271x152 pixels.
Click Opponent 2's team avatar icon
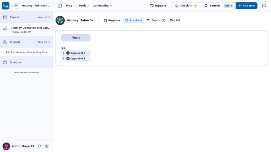[x=68, y=58]
